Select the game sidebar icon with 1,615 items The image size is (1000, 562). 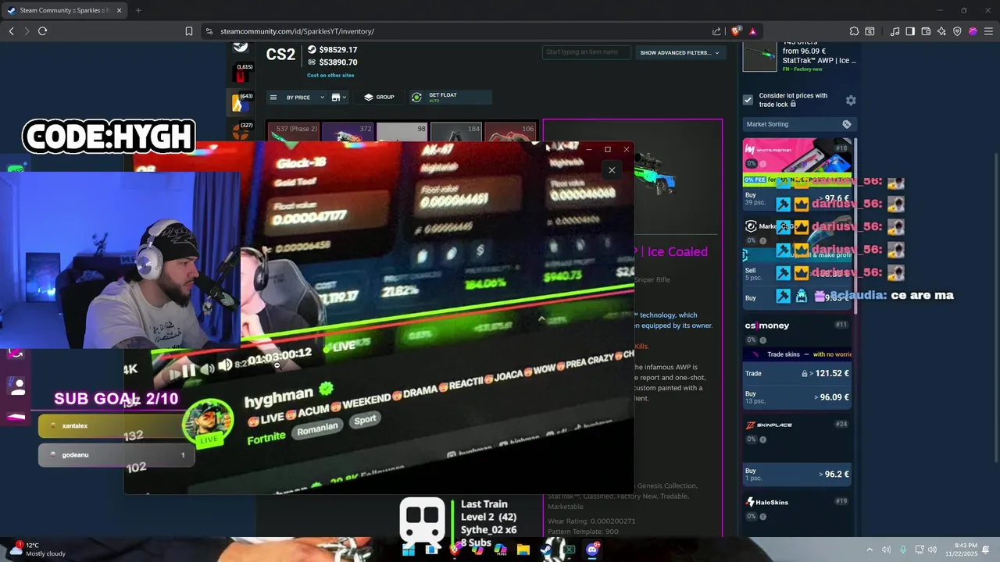point(241,74)
